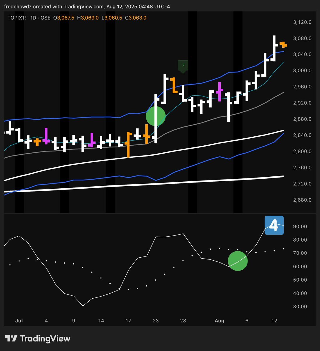The height and width of the screenshot is (351, 320).
Task: Click the OSE exchange label
Action: [45, 18]
